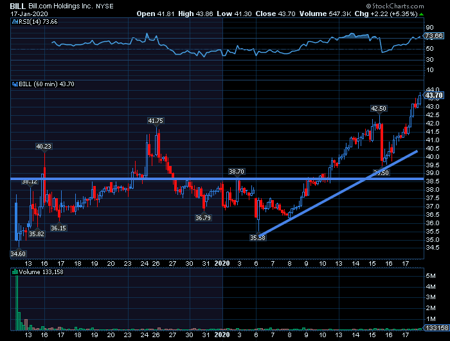Image resolution: width=450 pixels, height=341 pixels.
Task: Click the Chg +2.22 (+5.35%) value
Action: (386, 14)
